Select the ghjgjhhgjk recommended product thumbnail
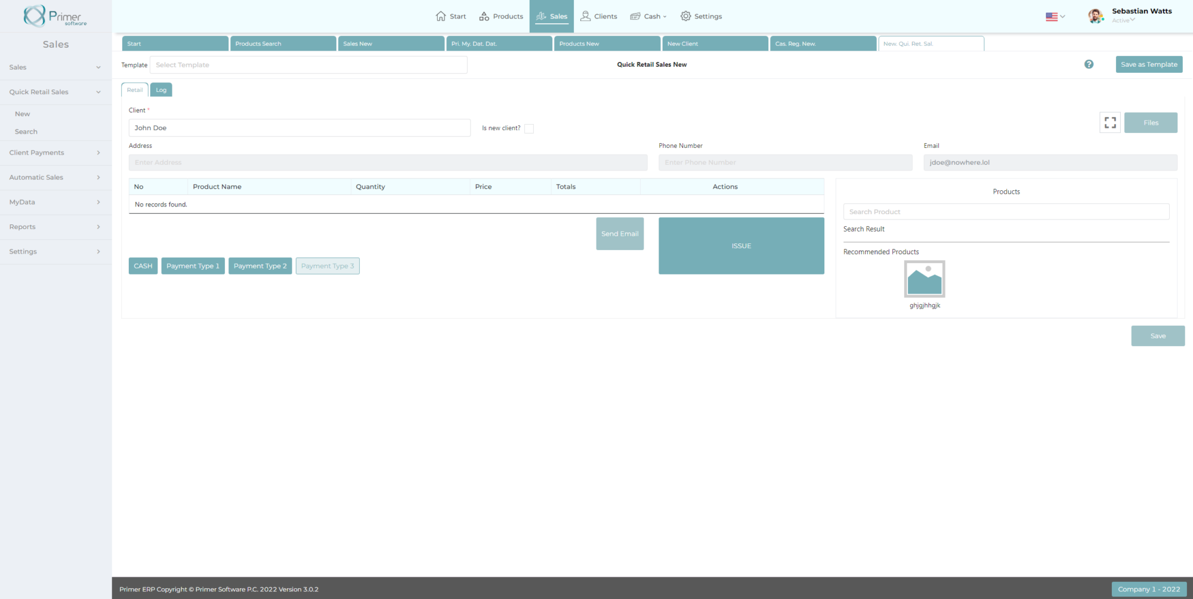Viewport: 1193px width, 599px height. (925, 279)
